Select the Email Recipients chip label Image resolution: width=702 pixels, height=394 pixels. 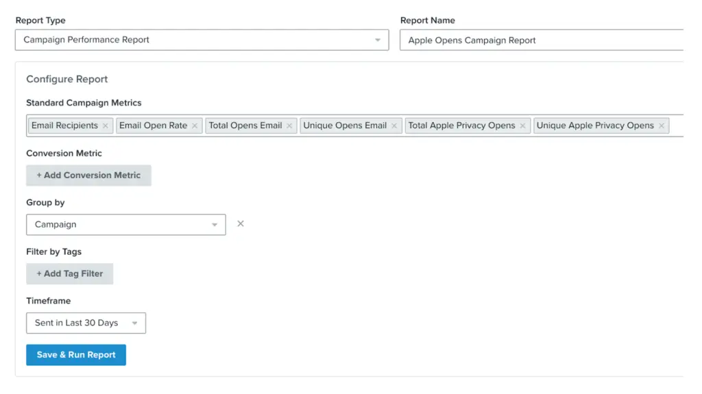(x=64, y=126)
